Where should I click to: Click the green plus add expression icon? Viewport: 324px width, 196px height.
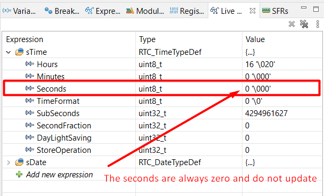click(19, 174)
